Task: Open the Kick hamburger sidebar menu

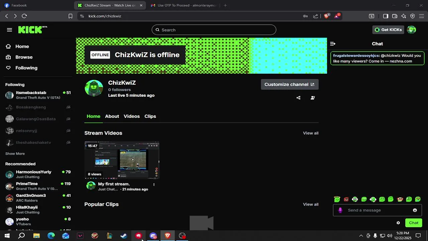Action: (x=9, y=30)
